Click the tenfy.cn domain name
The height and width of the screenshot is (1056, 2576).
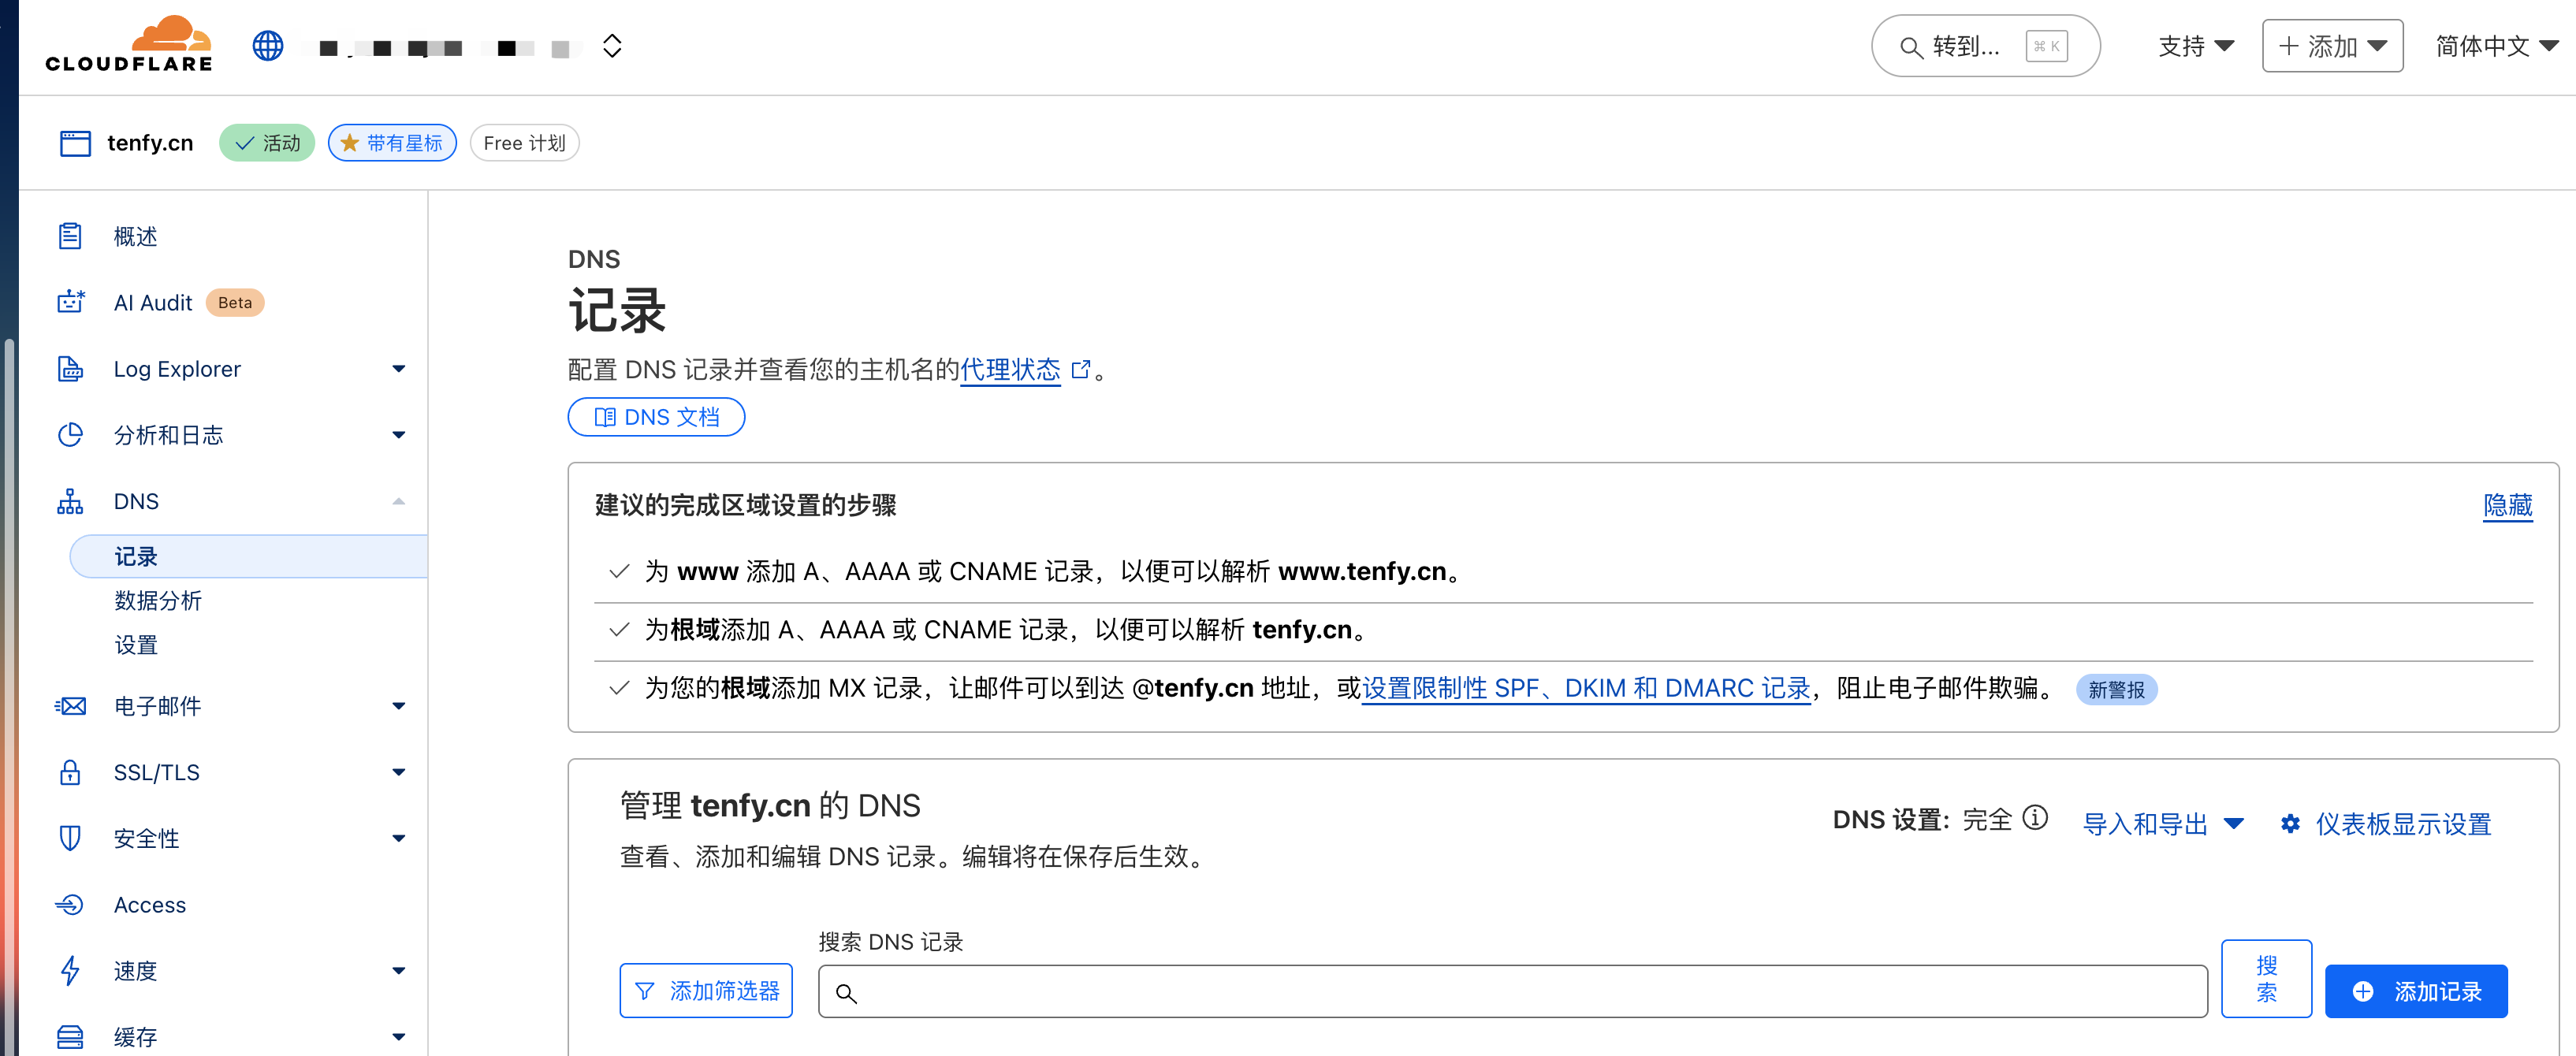[x=150, y=143]
